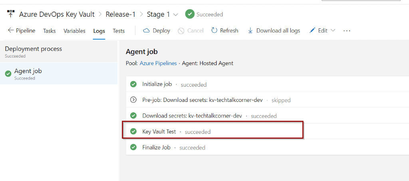The height and width of the screenshot is (181, 409).
Task: Open the Download secrets succeeded step
Action: tap(267, 115)
